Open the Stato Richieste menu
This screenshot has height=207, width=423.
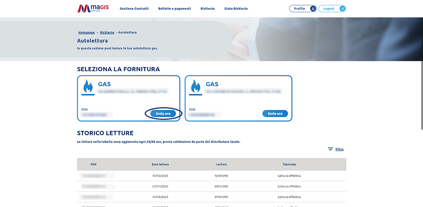click(236, 9)
